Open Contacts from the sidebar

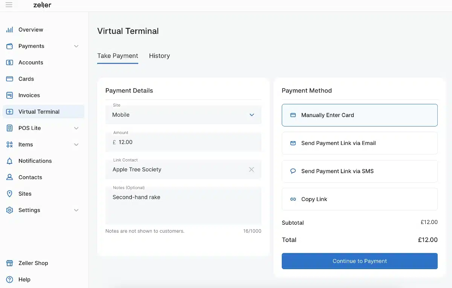(x=43, y=177)
